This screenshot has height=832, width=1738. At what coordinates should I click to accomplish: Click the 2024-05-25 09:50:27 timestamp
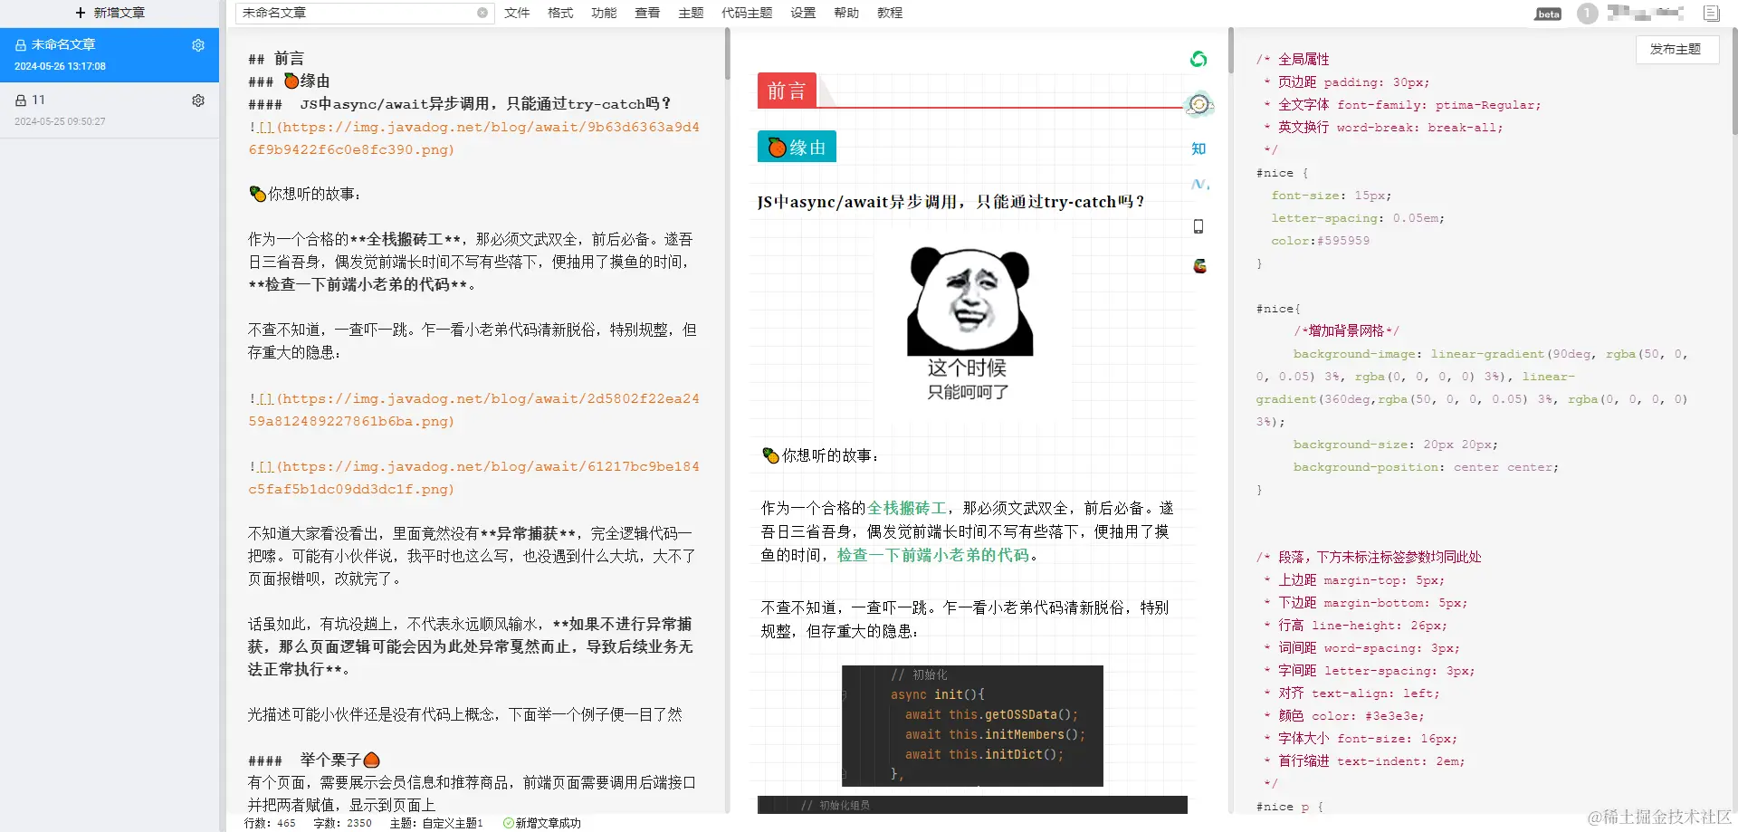tap(60, 121)
